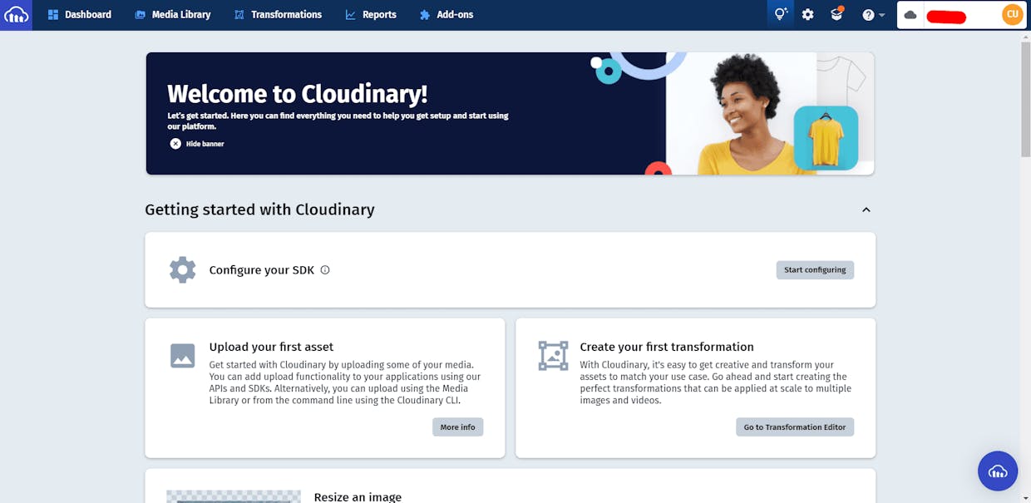Open the Dashboard tab

click(x=80, y=15)
